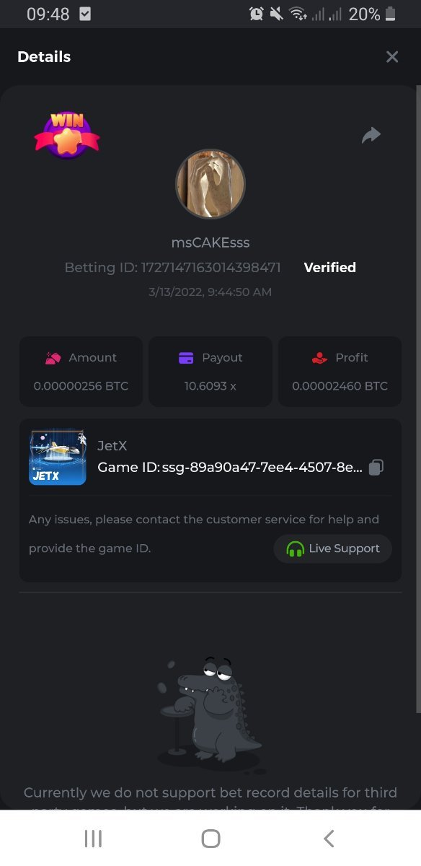This screenshot has height=866, width=421.
Task: Tap the msCAKEsss username
Action: click(211, 242)
